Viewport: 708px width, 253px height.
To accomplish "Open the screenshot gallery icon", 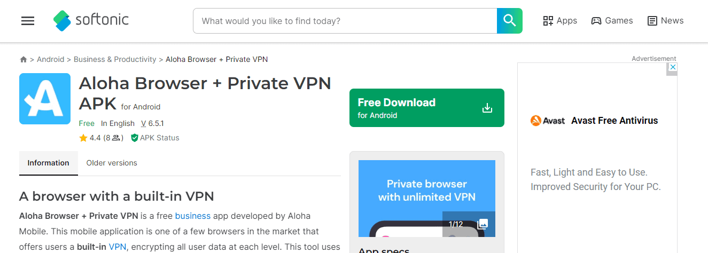I will click(x=483, y=224).
